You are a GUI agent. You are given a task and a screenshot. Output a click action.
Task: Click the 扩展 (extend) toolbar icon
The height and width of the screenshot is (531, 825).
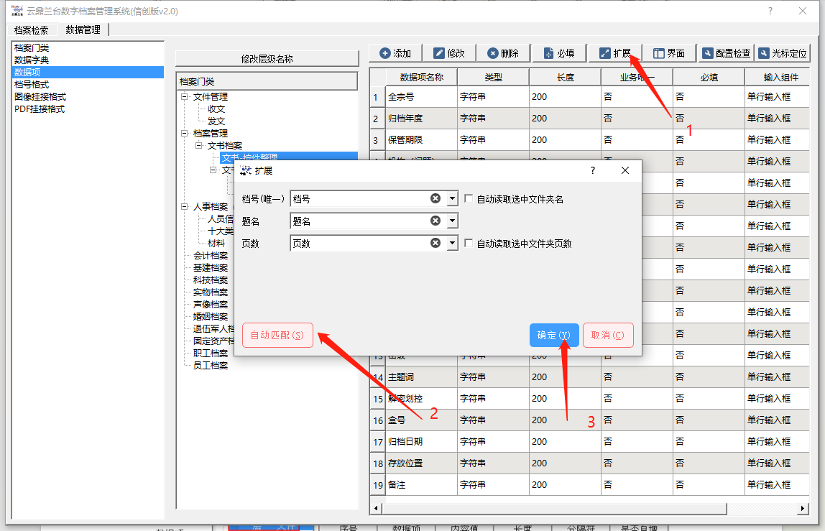pyautogui.click(x=604, y=53)
